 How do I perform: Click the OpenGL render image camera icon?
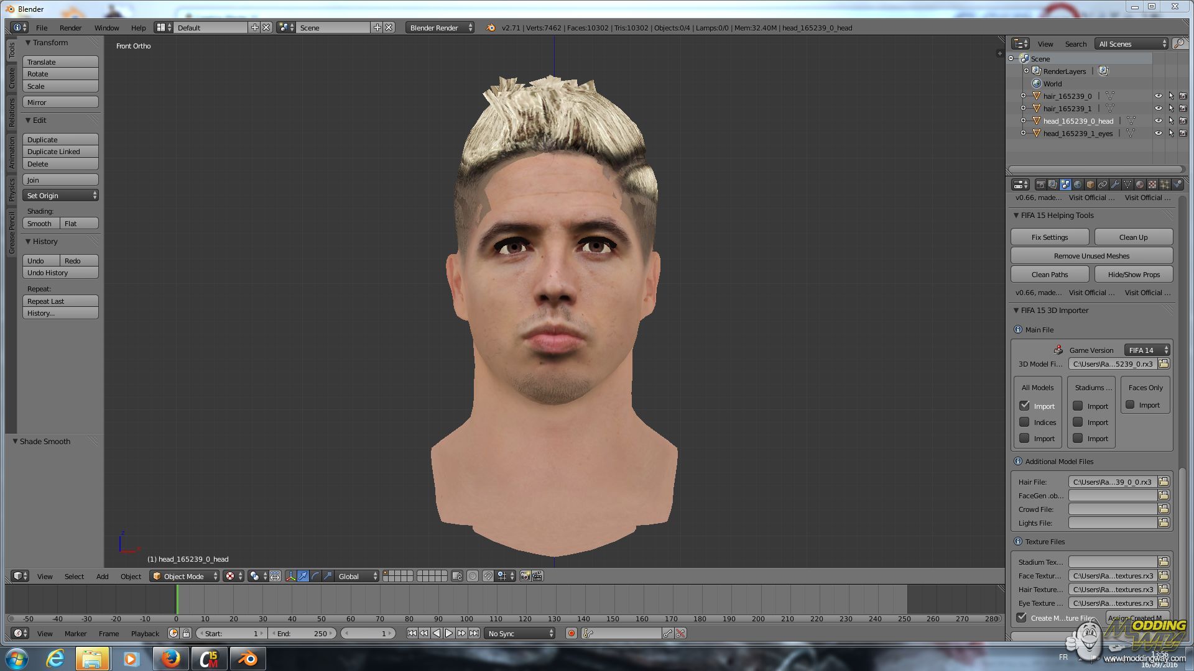[x=525, y=577]
